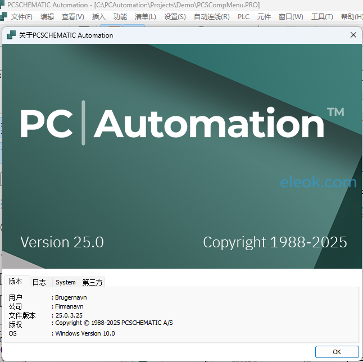
Task: Click the About dialog's title bar icon
Action: tap(11, 35)
